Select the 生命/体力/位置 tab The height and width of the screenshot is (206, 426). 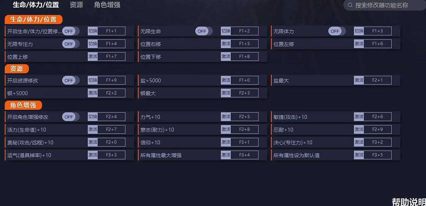36,5
